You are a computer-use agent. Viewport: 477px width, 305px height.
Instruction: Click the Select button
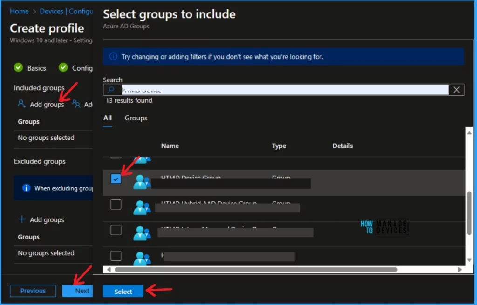[123, 292]
